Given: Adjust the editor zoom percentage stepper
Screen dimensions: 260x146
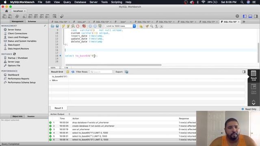Looking at the screenshot, I should click(x=60, y=68).
